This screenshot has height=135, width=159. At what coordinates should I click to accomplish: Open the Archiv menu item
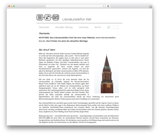click(x=98, y=27)
